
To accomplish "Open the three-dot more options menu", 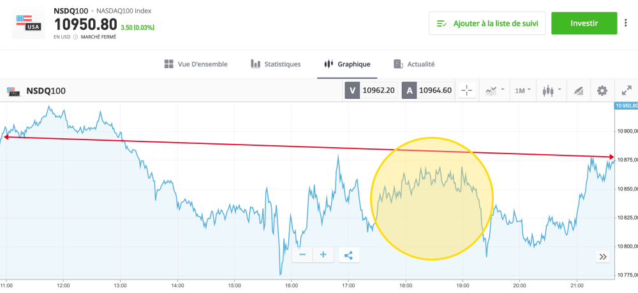I will [x=625, y=24].
